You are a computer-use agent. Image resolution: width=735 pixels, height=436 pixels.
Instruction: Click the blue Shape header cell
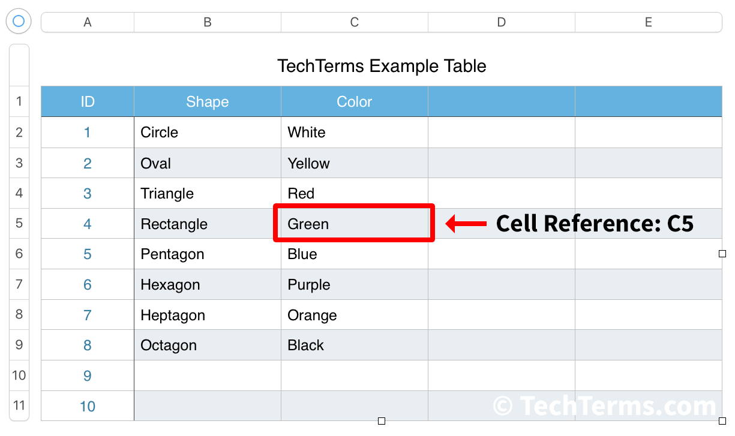click(x=207, y=101)
